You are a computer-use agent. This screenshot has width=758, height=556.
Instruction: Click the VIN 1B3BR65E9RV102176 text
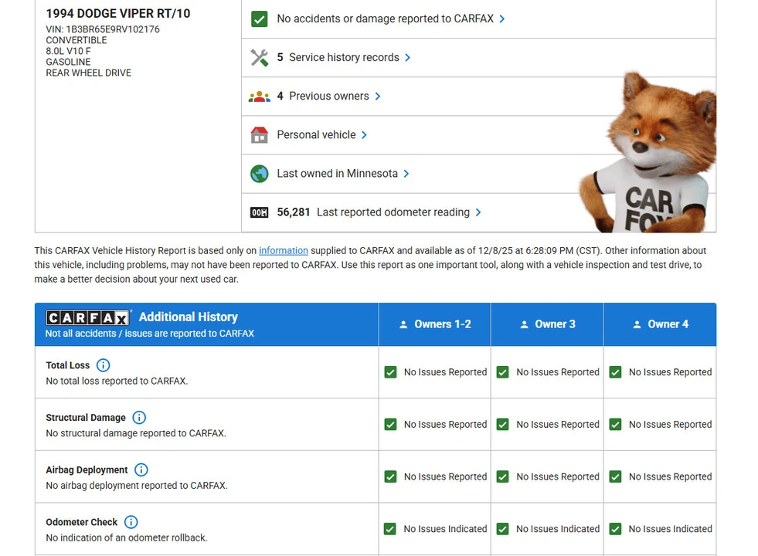[x=103, y=29]
